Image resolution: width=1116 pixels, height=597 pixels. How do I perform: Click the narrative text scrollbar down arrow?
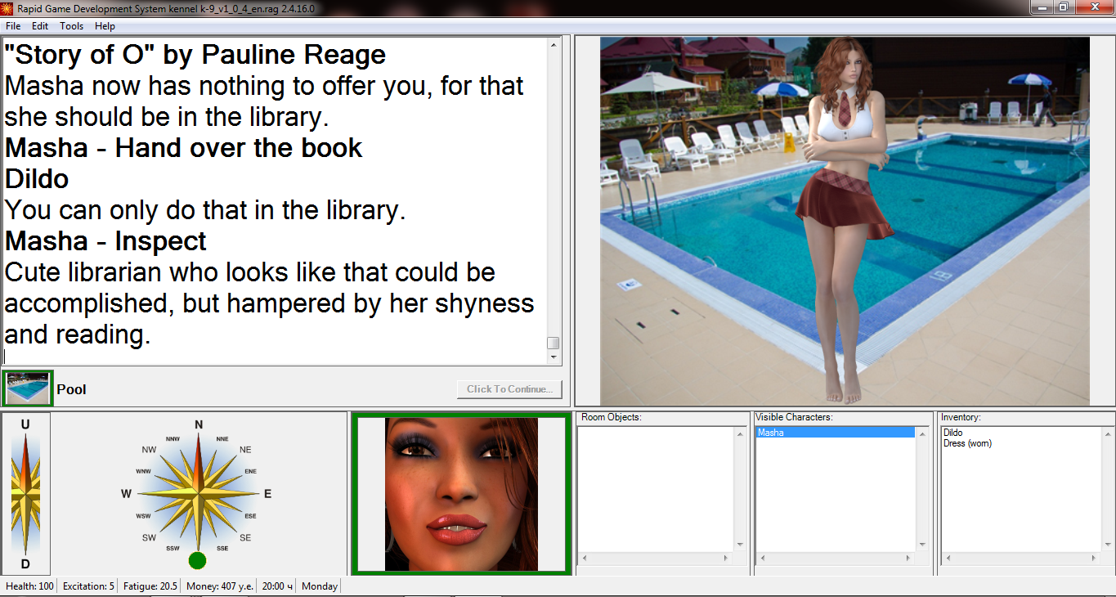pyautogui.click(x=554, y=357)
